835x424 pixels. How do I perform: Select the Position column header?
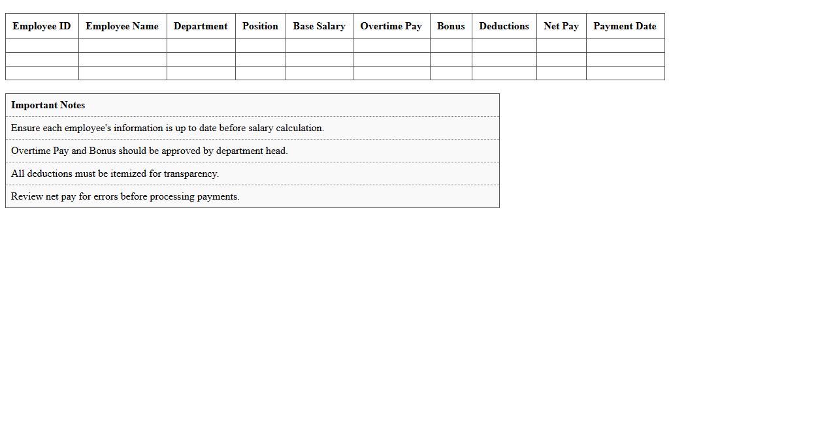tap(260, 26)
